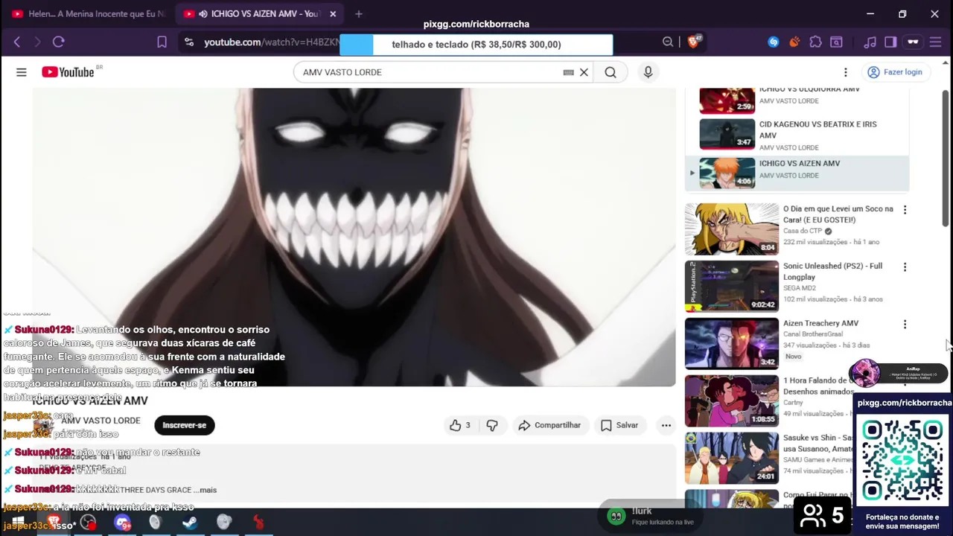Subscribe with the Inscrever-se button
This screenshot has height=536, width=953.
185,425
